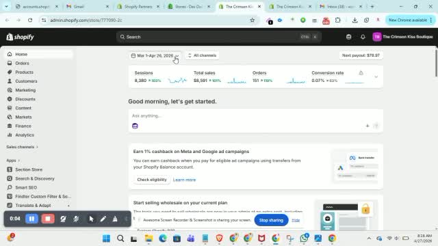Screen dimensions: 438x246
Task: Open the Start selling wholesale heading
Action: pos(180,203)
